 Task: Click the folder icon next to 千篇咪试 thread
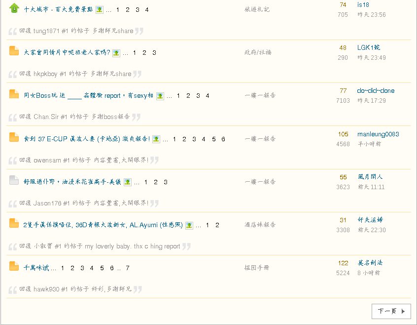coord(13,267)
